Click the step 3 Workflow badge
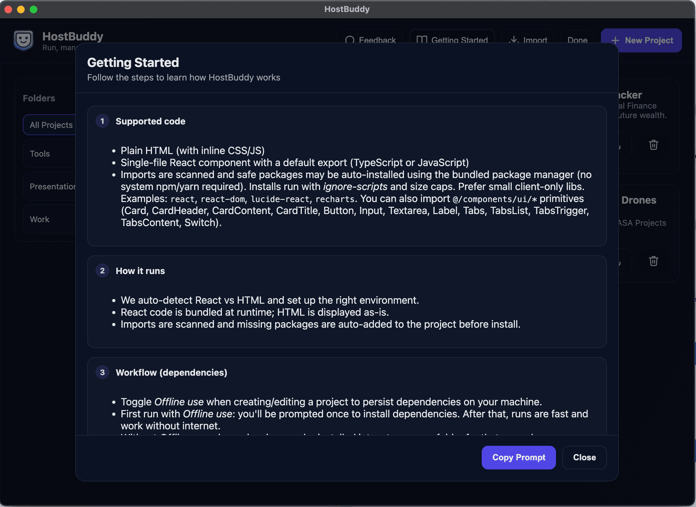Image resolution: width=696 pixels, height=507 pixels. click(x=102, y=373)
